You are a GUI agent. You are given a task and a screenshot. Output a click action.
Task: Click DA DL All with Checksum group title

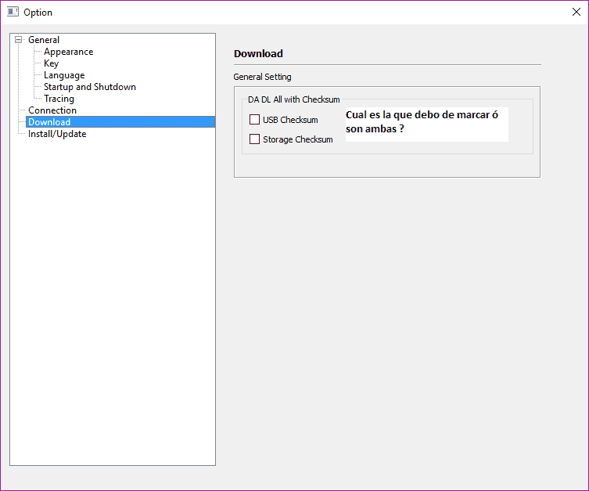294,99
